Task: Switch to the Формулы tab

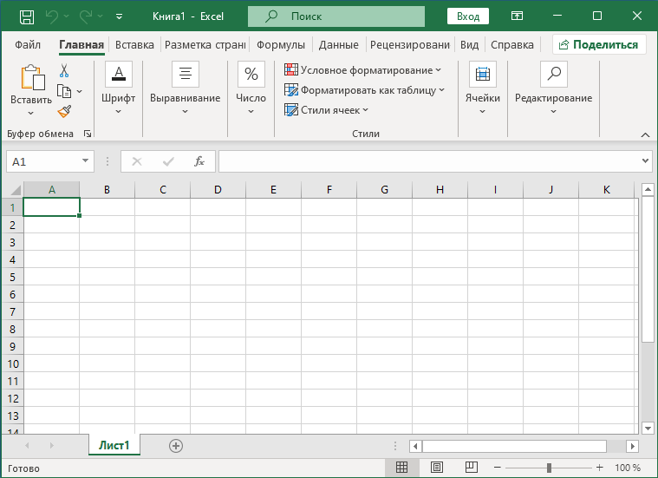Action: click(x=280, y=45)
